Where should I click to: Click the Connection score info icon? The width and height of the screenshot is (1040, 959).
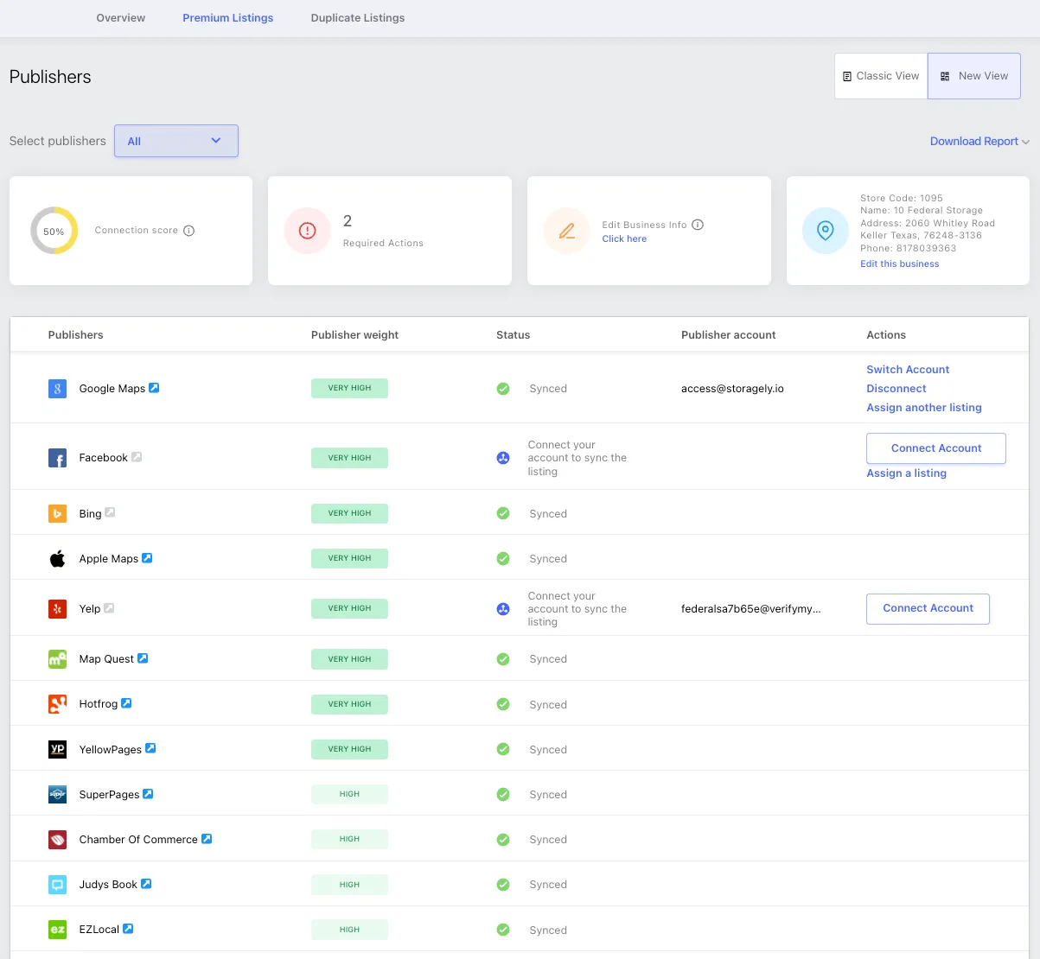point(189,231)
